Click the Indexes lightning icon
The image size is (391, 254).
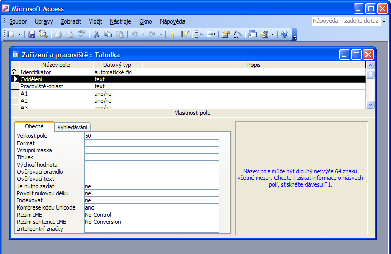click(x=185, y=34)
